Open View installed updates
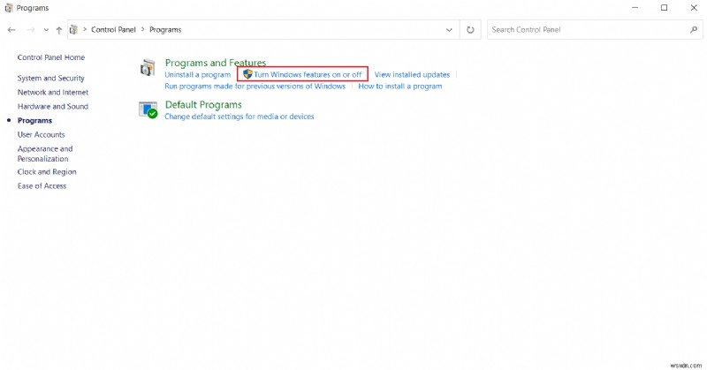 (x=412, y=75)
